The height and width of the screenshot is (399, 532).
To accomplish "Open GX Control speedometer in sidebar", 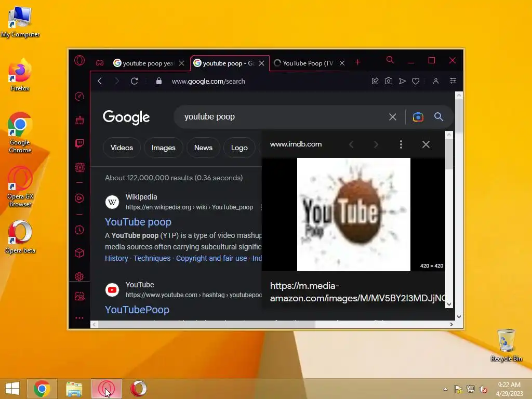I will click(x=79, y=97).
